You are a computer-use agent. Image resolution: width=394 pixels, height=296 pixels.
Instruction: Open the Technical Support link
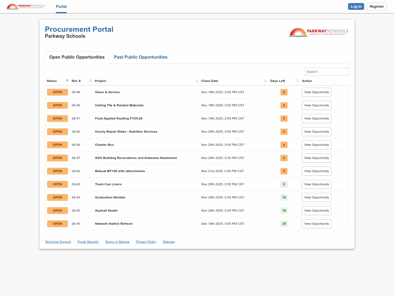tap(58, 242)
